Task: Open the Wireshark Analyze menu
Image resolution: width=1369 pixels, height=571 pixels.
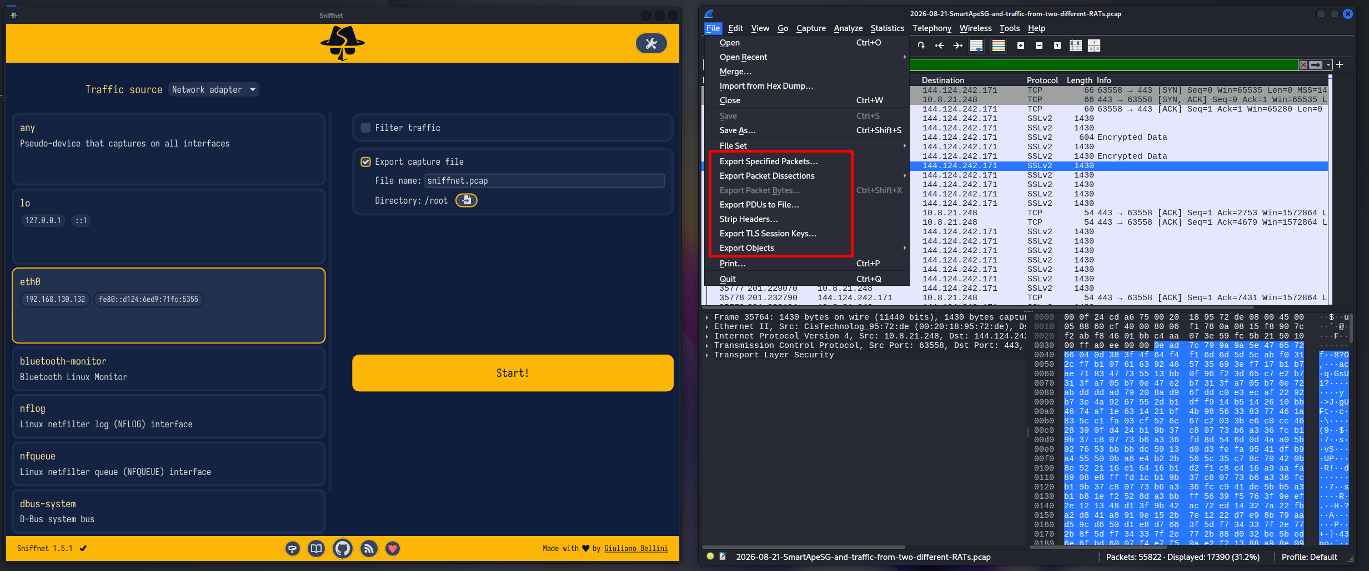Action: (848, 28)
